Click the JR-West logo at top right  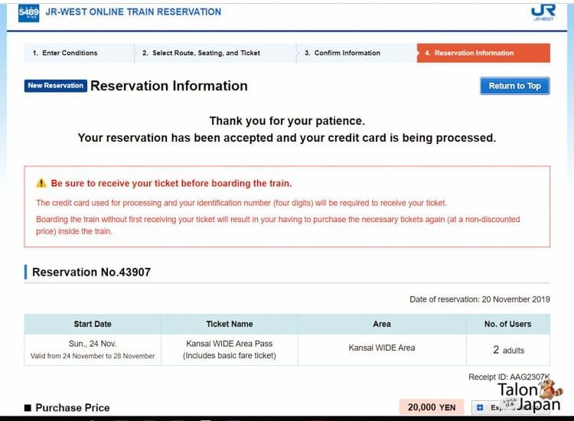pyautogui.click(x=543, y=12)
